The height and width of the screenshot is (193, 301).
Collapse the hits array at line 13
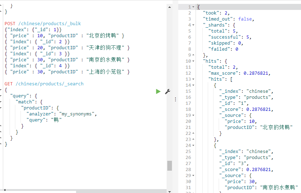pyautogui.click(x=193, y=79)
